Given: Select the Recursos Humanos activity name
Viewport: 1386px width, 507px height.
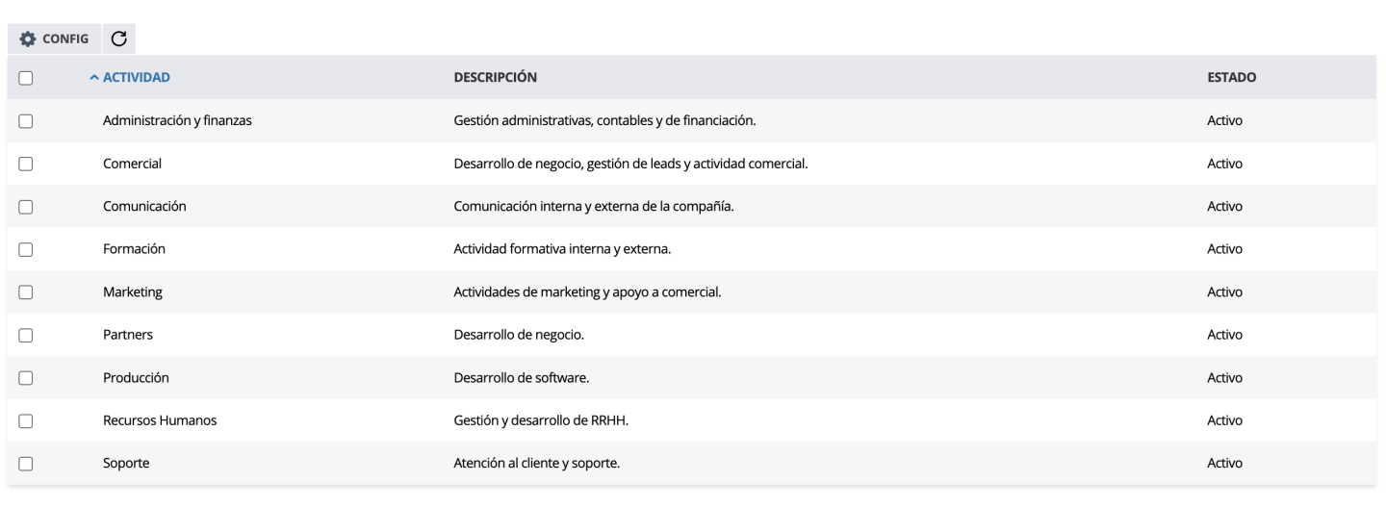Looking at the screenshot, I should pyautogui.click(x=160, y=420).
